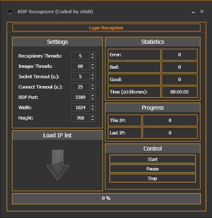Click the Load IP list header
The width and height of the screenshot is (212, 218).
coord(57,135)
